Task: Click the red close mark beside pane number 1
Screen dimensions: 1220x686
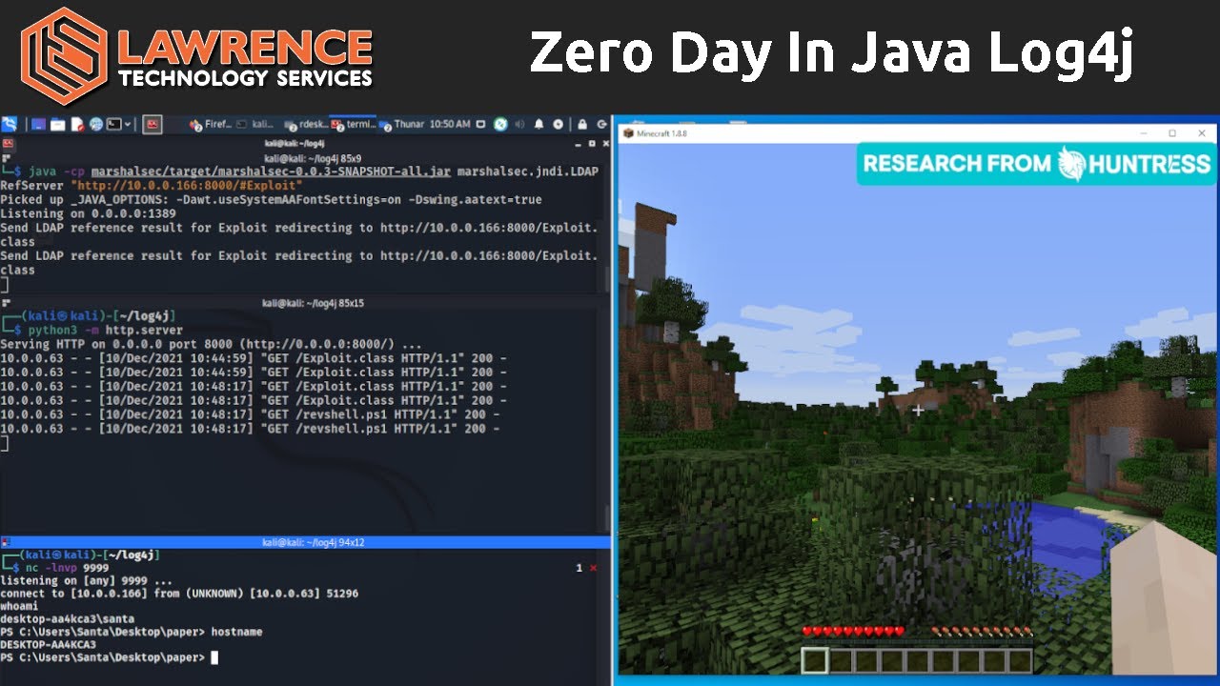Action: tap(593, 568)
